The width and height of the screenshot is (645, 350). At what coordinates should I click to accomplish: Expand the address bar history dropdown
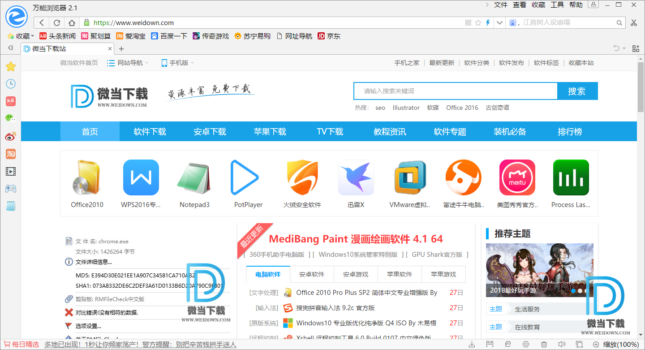500,22
